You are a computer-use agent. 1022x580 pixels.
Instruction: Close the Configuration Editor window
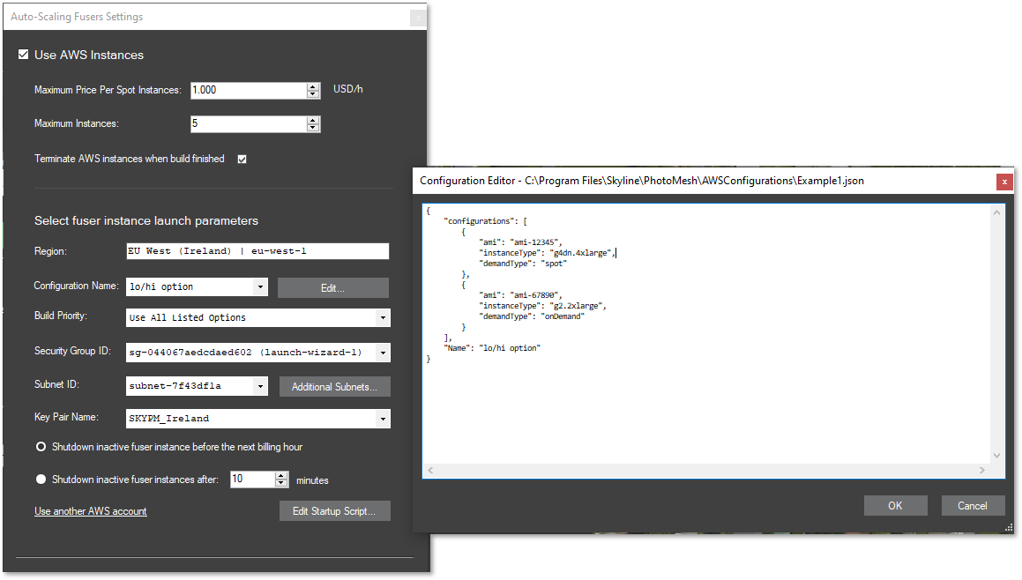(1004, 182)
